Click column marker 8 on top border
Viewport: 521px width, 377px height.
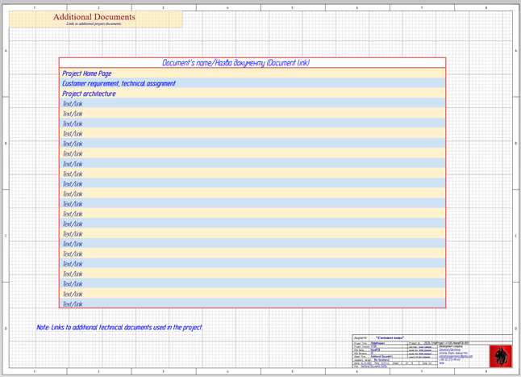[486, 7]
